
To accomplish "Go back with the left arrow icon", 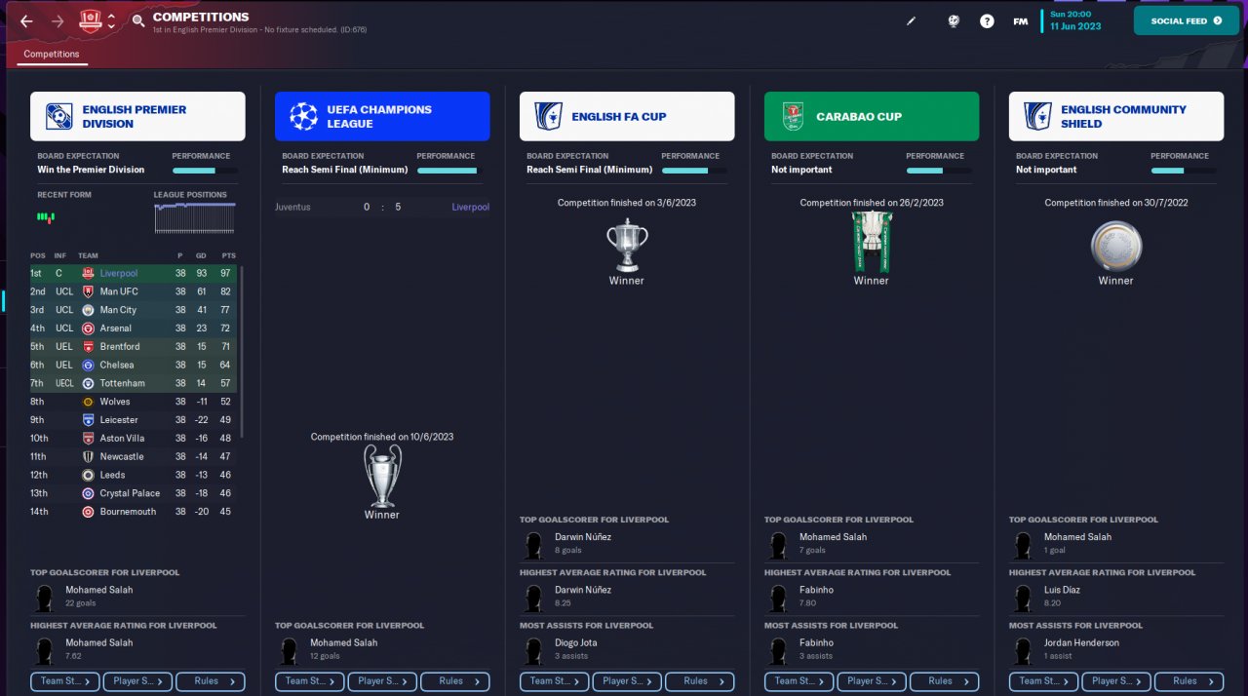I will click(x=26, y=20).
